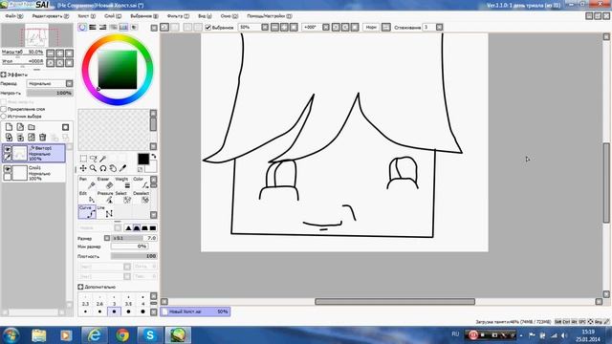The width and height of the screenshot is (612, 344).
Task: Hide the Слой1 layer with its eye icon
Action: [8, 169]
